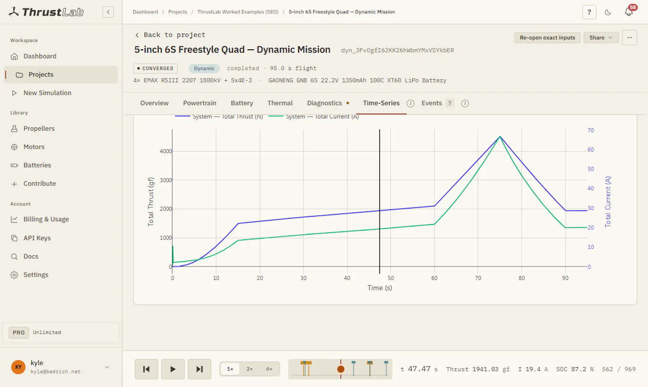Set playback speed to 1×
Image resolution: width=648 pixels, height=387 pixels.
point(230,369)
